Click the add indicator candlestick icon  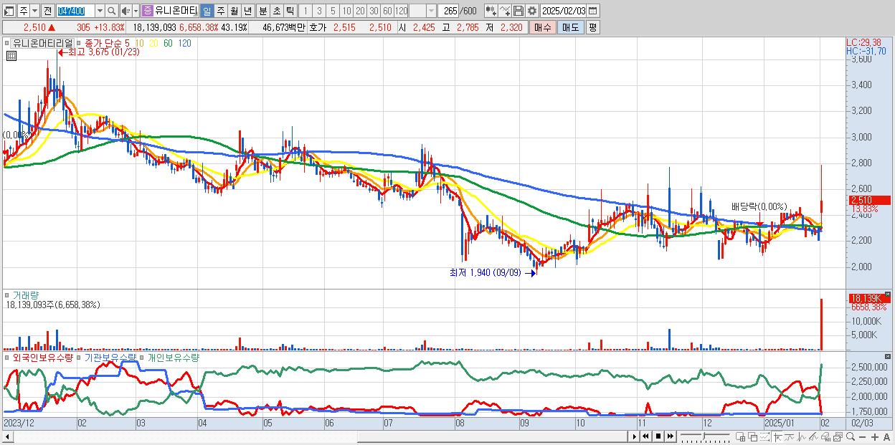click(x=491, y=11)
